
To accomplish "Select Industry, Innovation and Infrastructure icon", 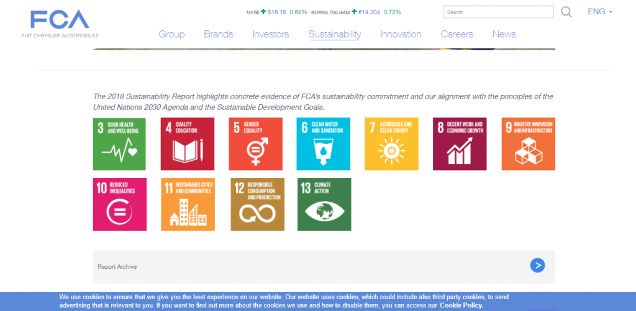I will coord(528,143).
